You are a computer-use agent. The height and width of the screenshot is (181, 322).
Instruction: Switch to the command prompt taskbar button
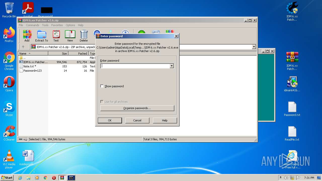pyautogui.click(x=71, y=178)
